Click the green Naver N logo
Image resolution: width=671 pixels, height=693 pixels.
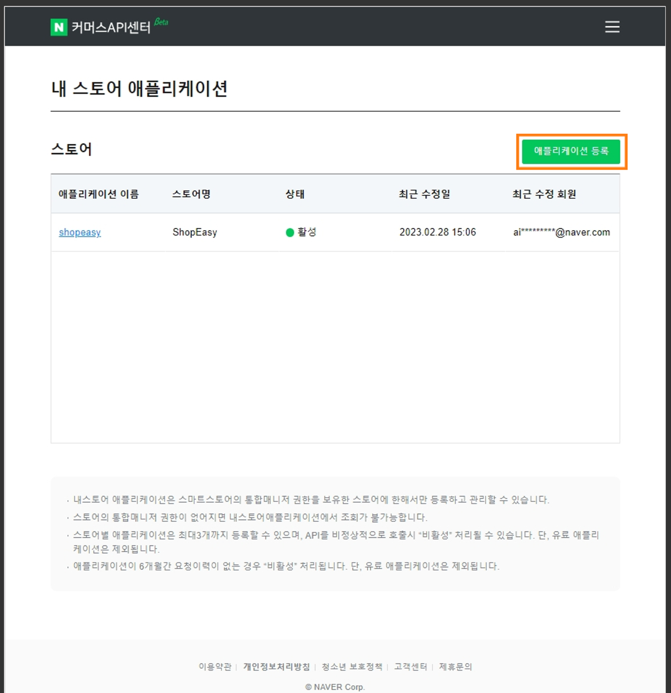(x=59, y=27)
